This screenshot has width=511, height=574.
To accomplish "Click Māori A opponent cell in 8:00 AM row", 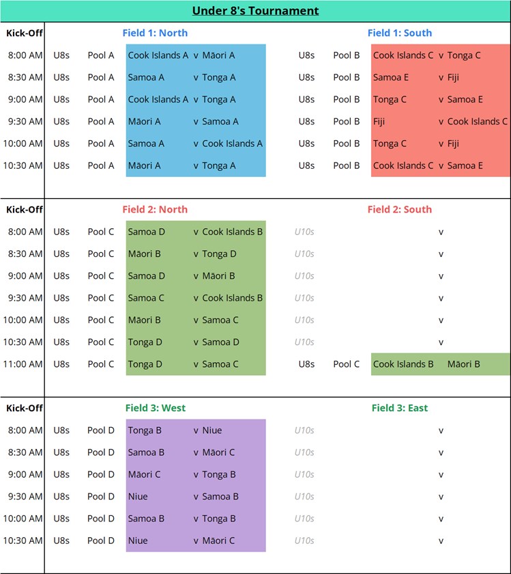I will tap(218, 55).
